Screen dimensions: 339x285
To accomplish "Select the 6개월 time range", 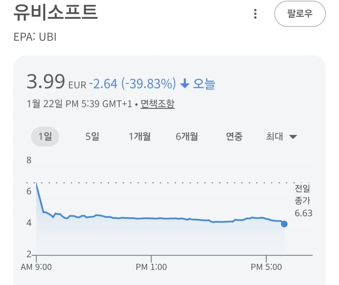I will [187, 137].
